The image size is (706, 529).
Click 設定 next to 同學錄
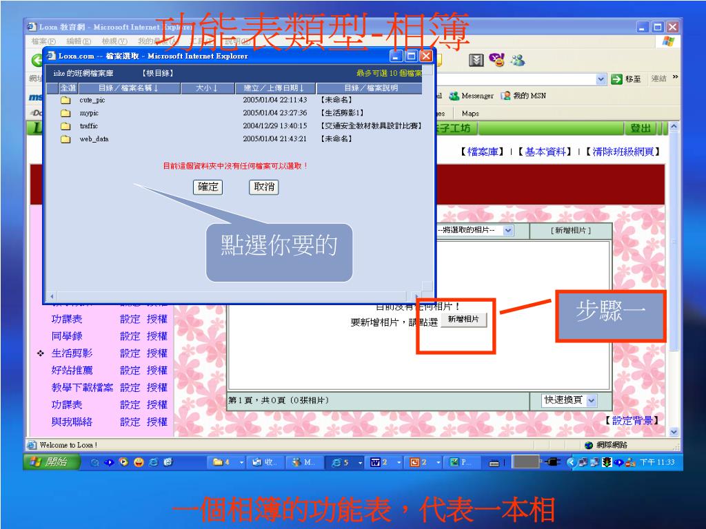tap(130, 336)
